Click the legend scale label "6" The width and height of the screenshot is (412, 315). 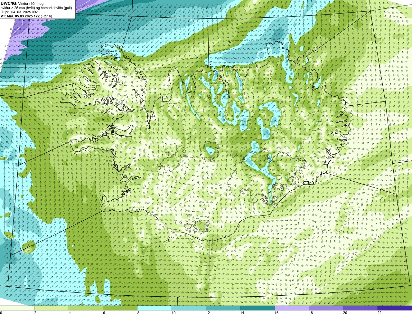tap(104, 313)
